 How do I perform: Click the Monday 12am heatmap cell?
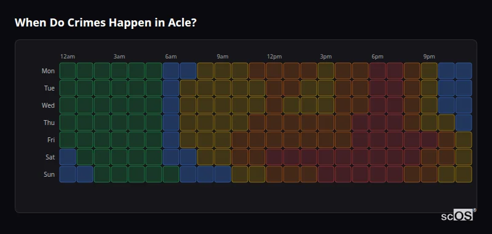point(68,71)
